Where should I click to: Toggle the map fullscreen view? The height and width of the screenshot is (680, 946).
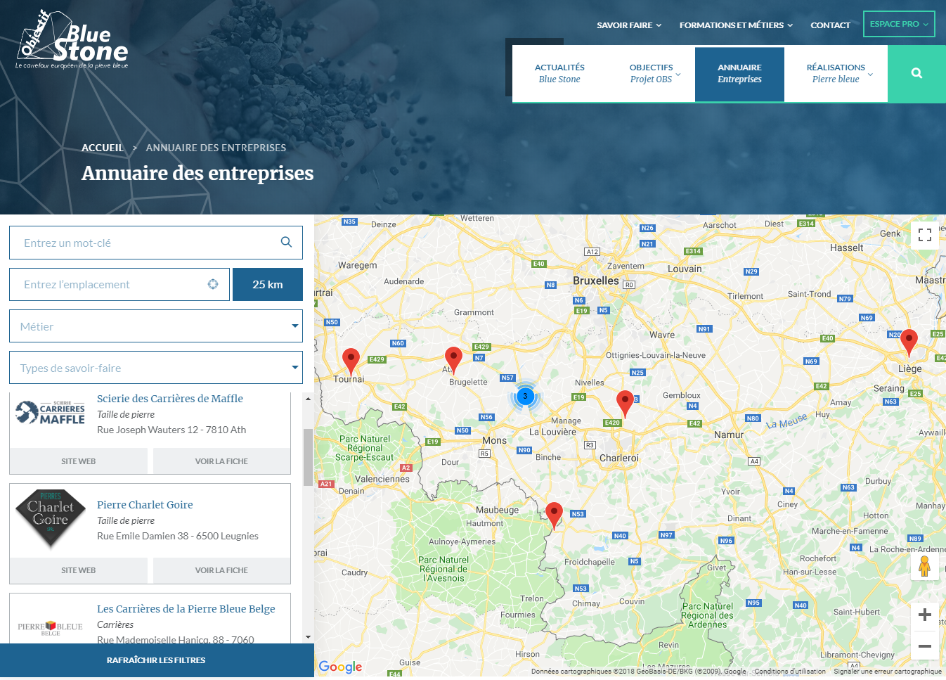pyautogui.click(x=925, y=236)
